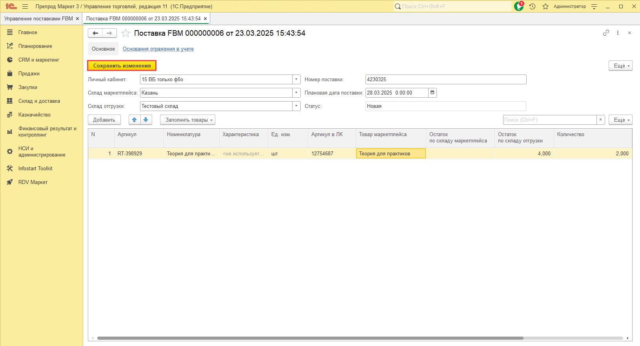Expand Склад маркетплейса dropdown

tap(296, 93)
